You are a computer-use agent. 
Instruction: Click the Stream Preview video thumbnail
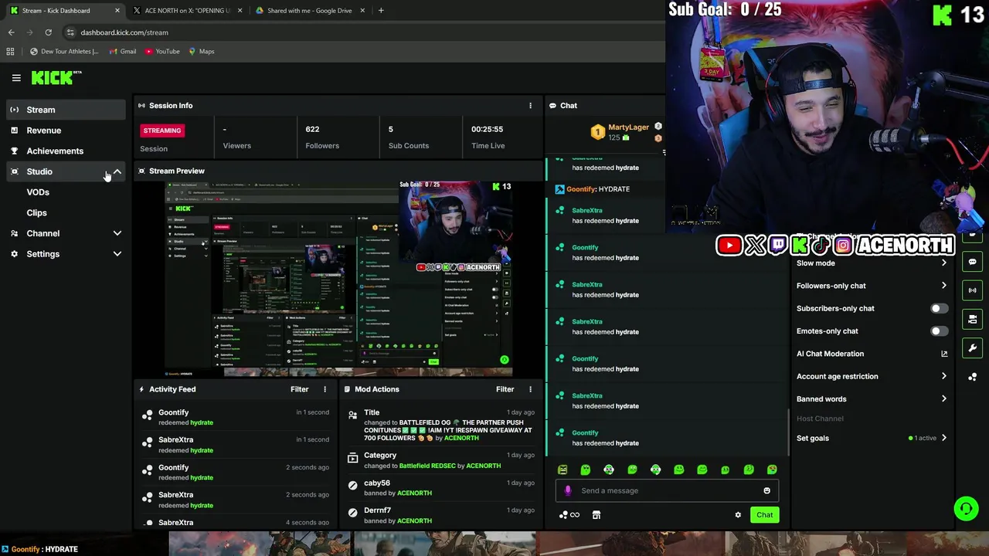point(338,279)
